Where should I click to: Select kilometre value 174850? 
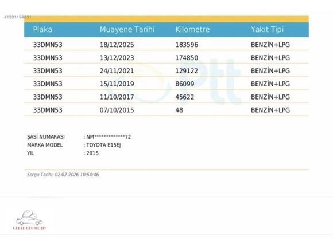click(x=187, y=58)
